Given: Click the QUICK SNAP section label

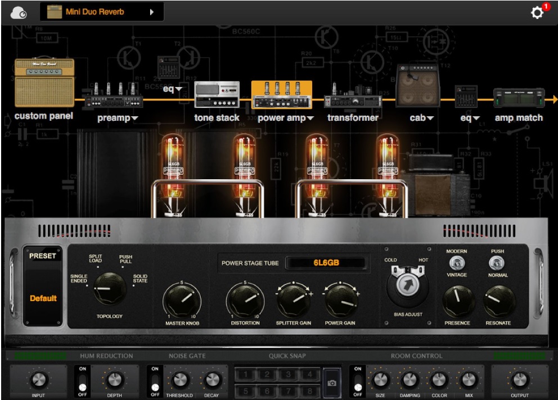Looking at the screenshot, I should (287, 356).
